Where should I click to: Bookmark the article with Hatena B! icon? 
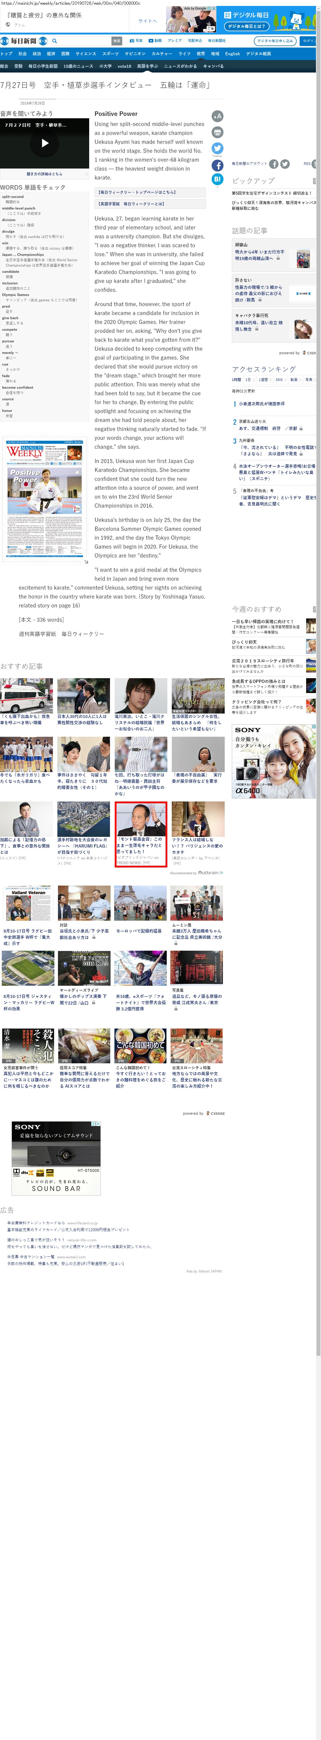[217, 179]
